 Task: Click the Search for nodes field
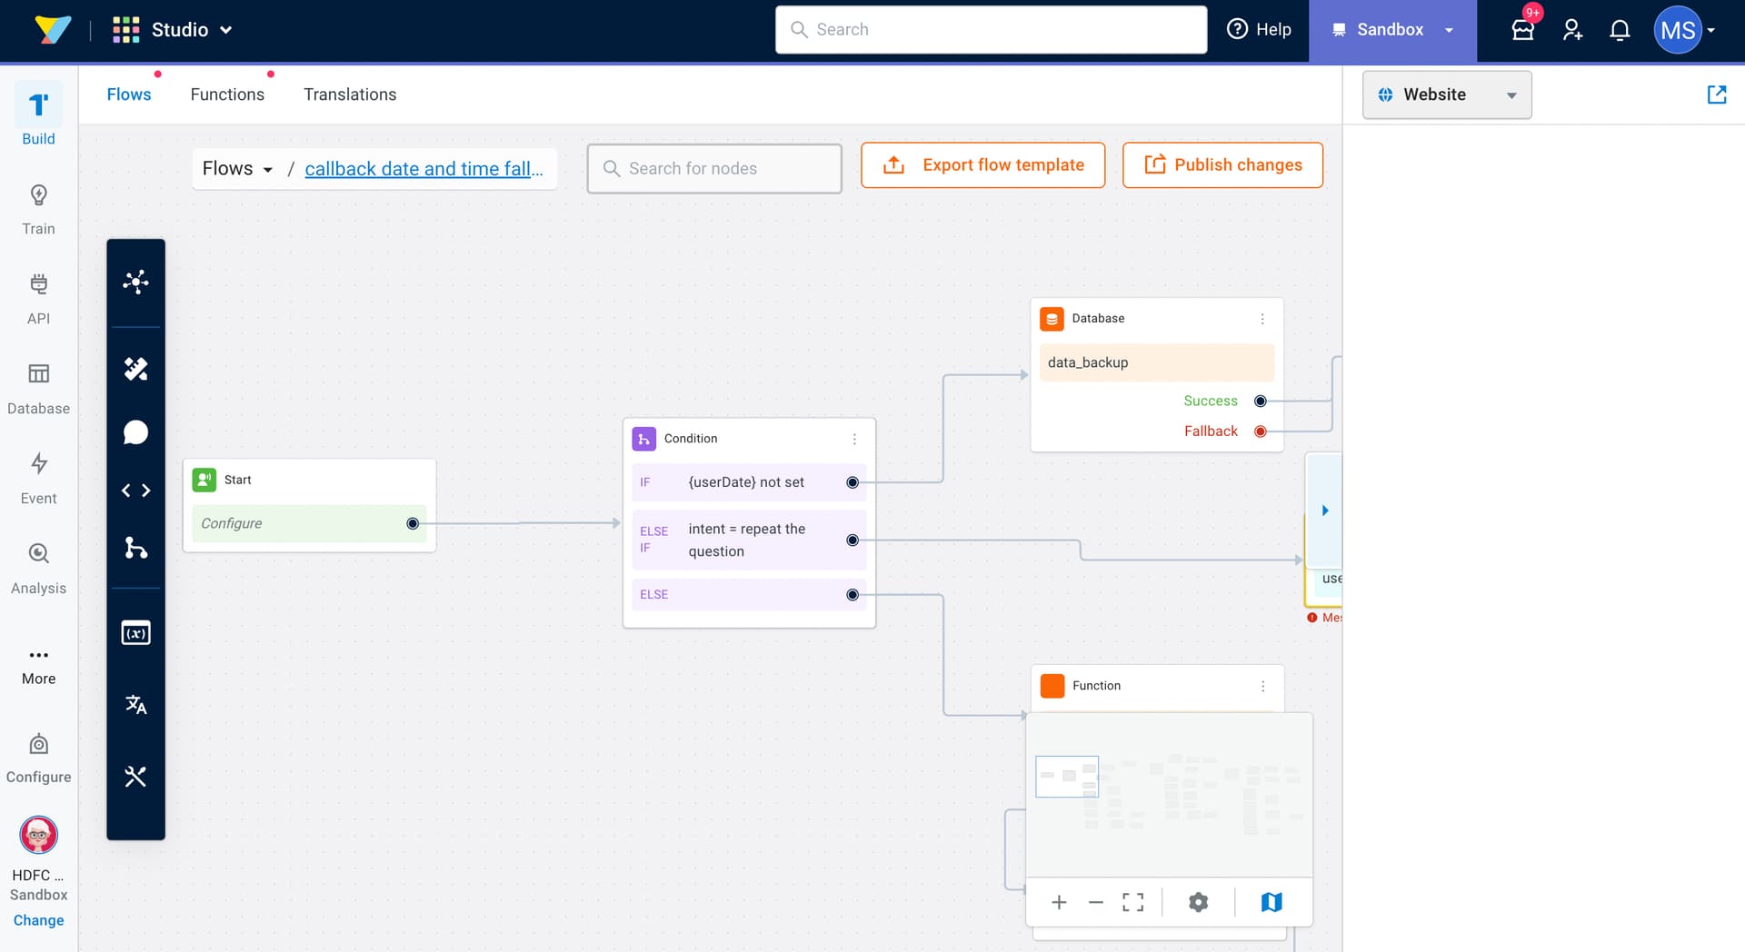click(x=714, y=169)
